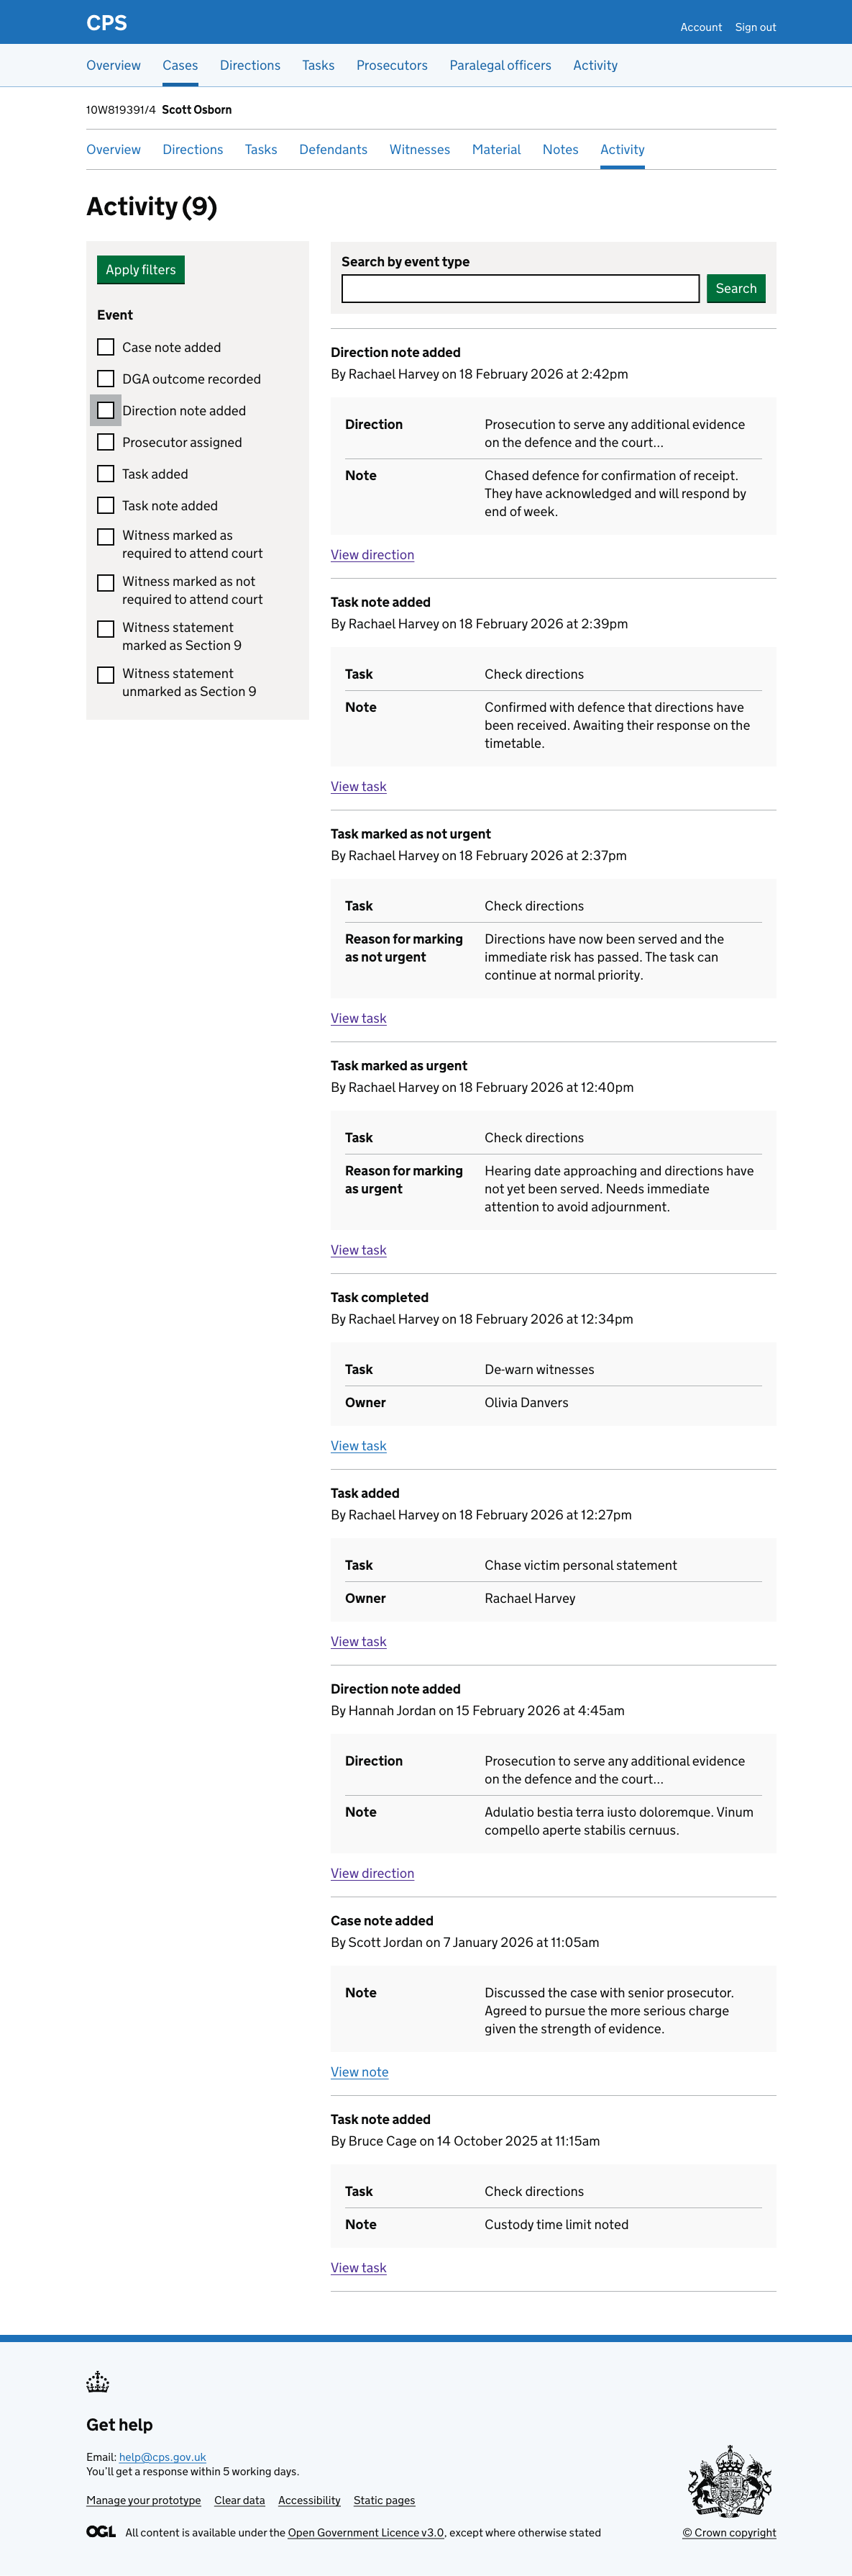Click the OGL logo in footer
852x2576 pixels.
(101, 2531)
